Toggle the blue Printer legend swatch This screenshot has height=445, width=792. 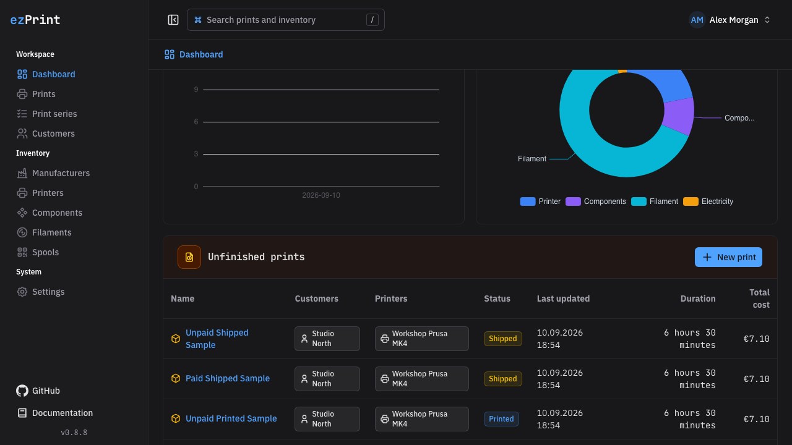coord(528,201)
